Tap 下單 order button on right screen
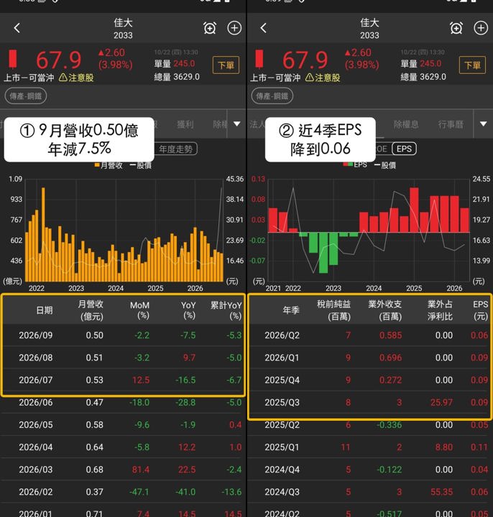The width and height of the screenshot is (493, 517). [x=473, y=65]
